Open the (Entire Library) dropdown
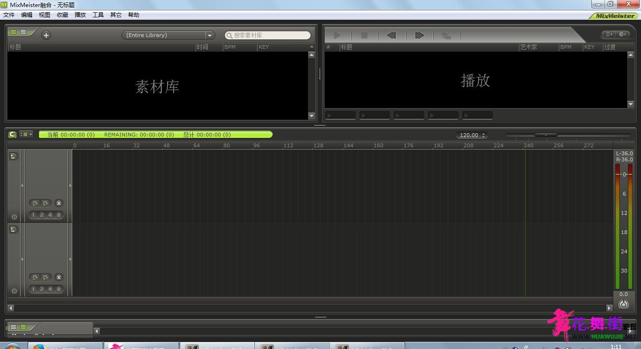 [x=168, y=35]
